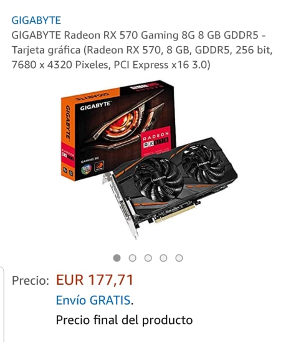Viewport: 296px width, 342px height.
Task: Click the red Radeon RX badge on box
Action: pos(156,141)
